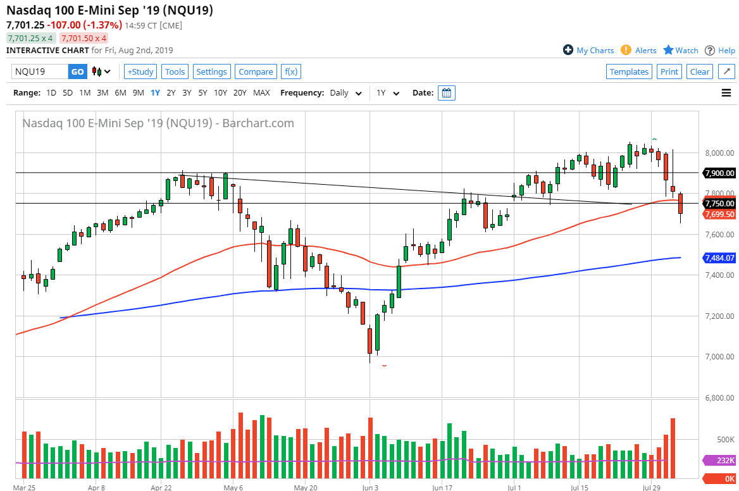This screenshot has height=491, width=739.
Task: Open the date calendar picker icon
Action: (x=447, y=92)
